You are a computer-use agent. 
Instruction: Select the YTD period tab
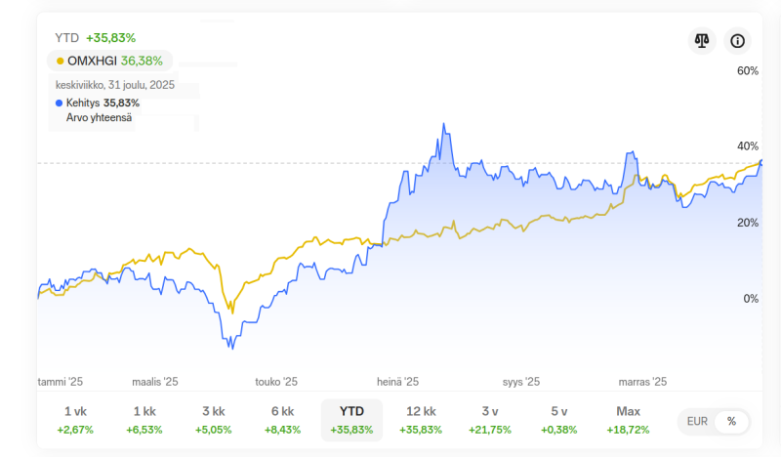351,420
